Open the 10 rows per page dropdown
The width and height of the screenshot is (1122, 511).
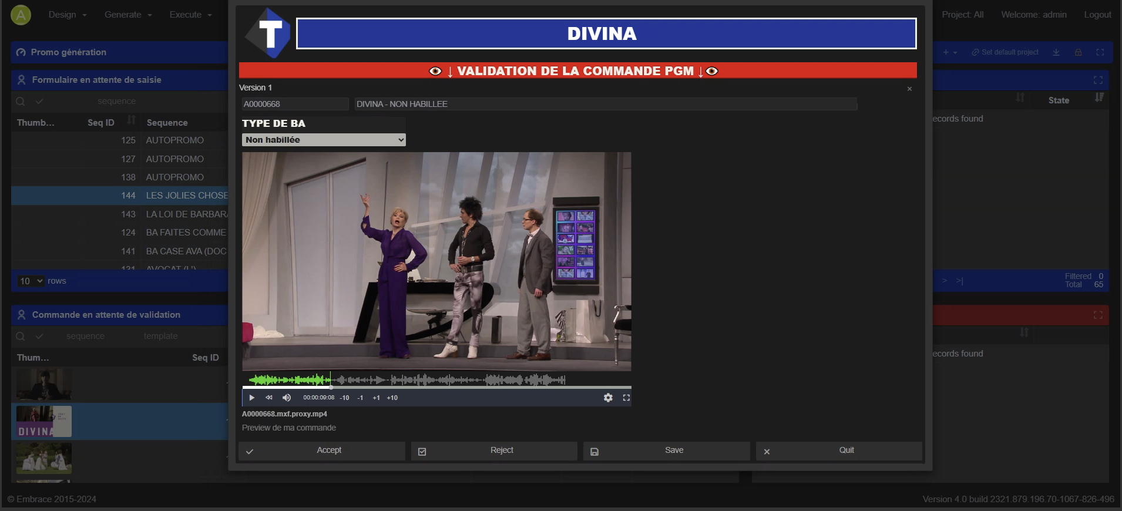31,281
